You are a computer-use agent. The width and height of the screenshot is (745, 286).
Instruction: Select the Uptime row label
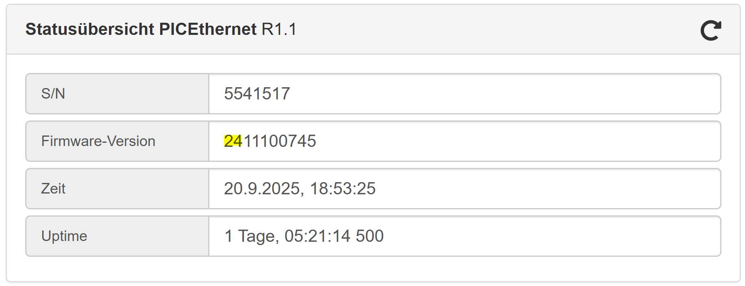[x=64, y=236]
